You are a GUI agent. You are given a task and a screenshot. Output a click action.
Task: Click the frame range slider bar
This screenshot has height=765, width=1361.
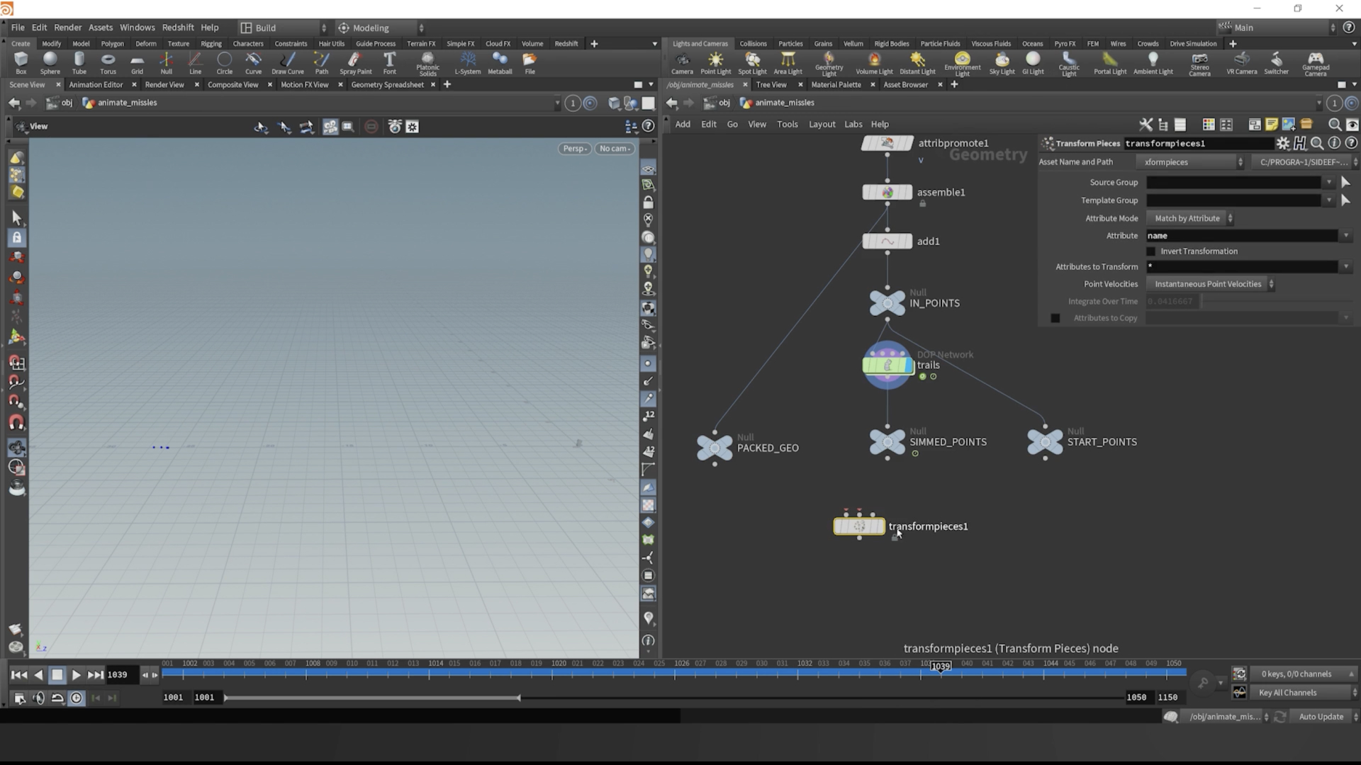coord(372,698)
